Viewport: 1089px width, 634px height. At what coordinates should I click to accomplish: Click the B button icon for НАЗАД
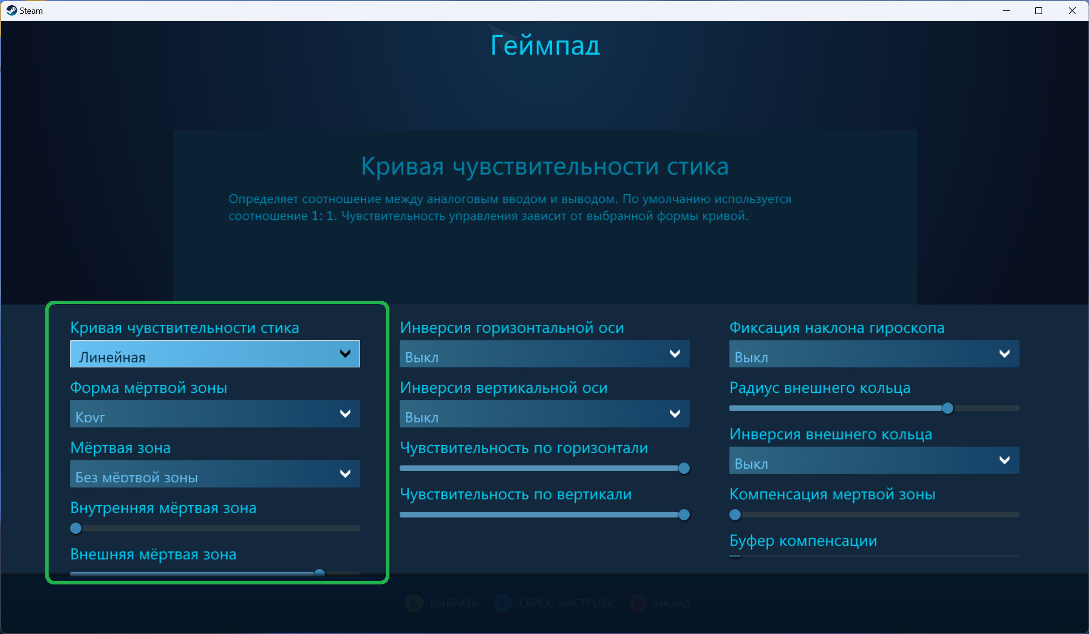pos(638,603)
